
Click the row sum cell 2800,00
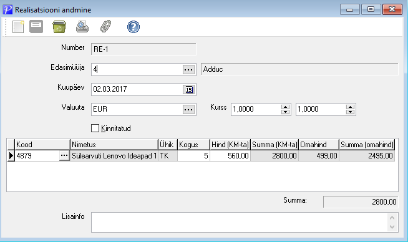pos(274,156)
